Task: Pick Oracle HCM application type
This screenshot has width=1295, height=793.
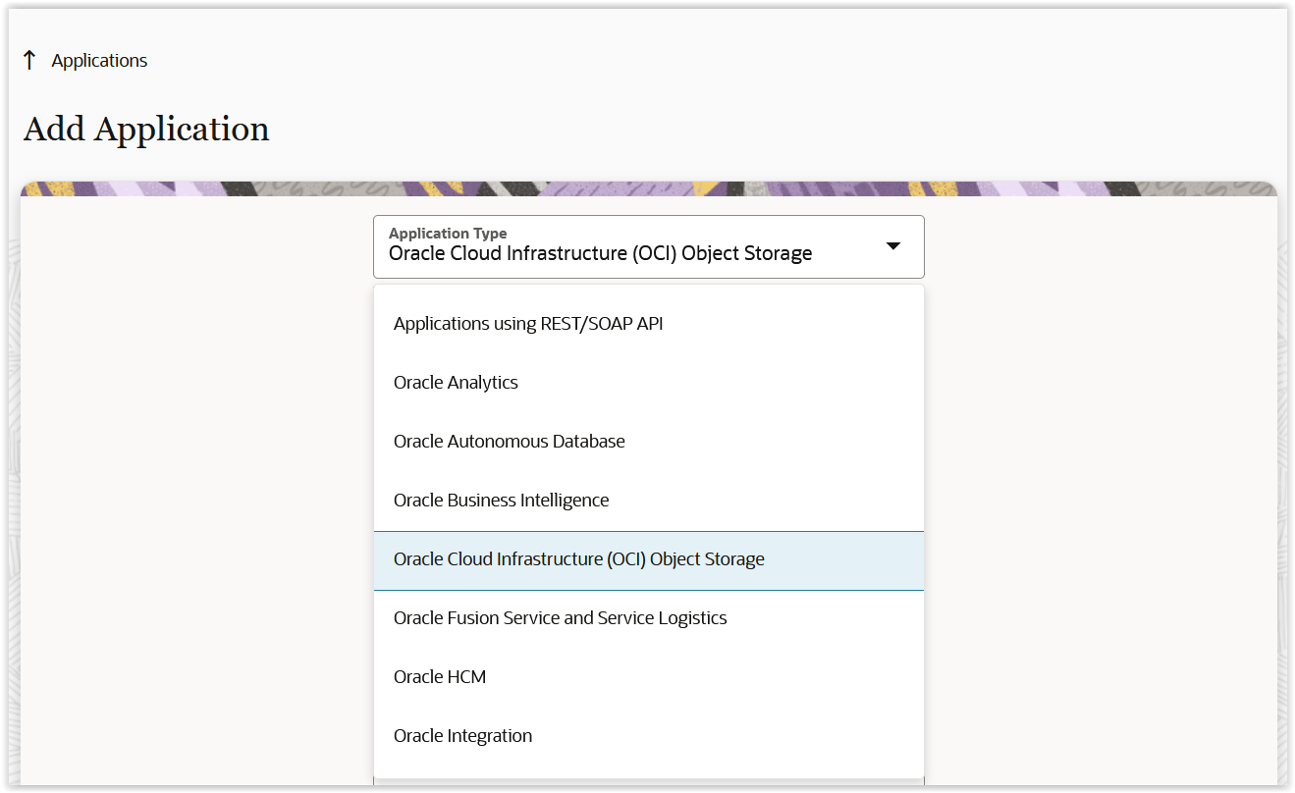Action: [440, 677]
